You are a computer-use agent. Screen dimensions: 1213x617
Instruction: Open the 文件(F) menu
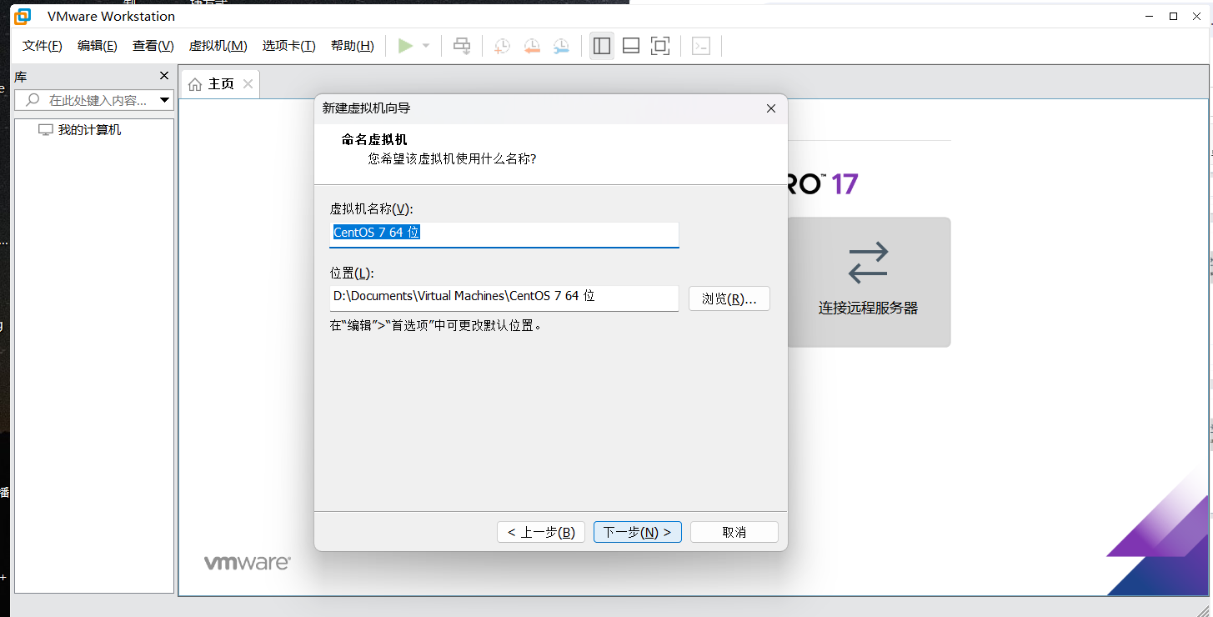click(x=43, y=46)
